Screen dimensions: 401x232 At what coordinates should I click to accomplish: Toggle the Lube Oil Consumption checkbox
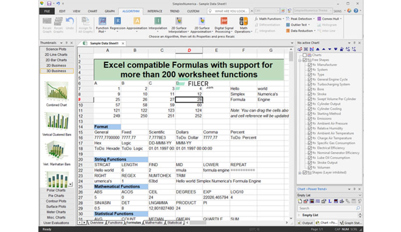[310, 158]
